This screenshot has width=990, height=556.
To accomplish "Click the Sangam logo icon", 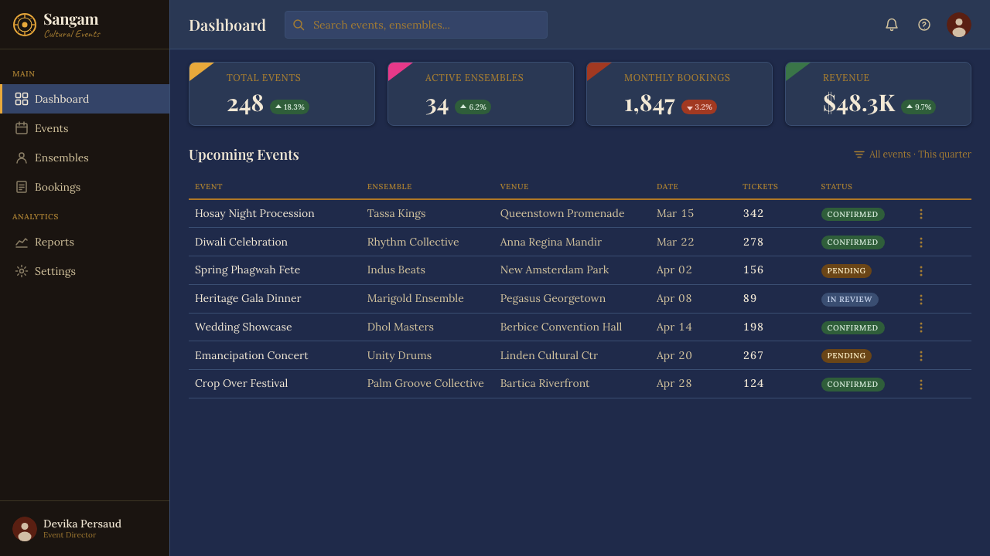I will click(25, 25).
